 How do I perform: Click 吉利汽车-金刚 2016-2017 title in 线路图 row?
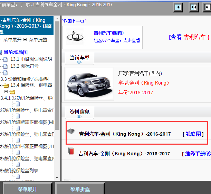[125, 134]
